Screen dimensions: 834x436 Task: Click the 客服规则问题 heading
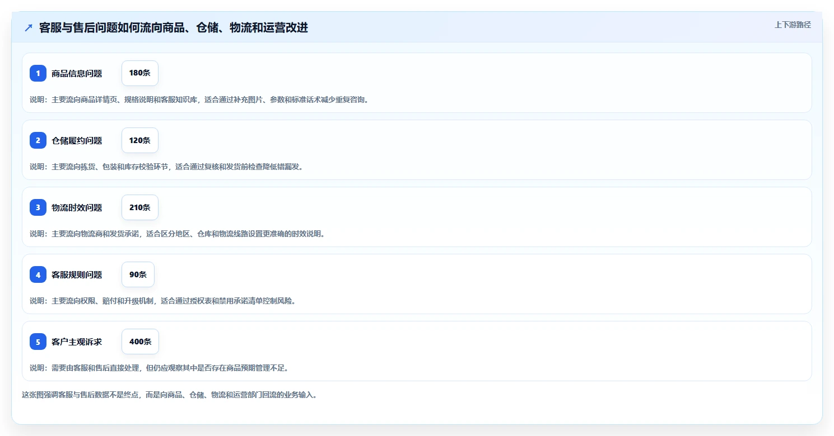point(77,274)
